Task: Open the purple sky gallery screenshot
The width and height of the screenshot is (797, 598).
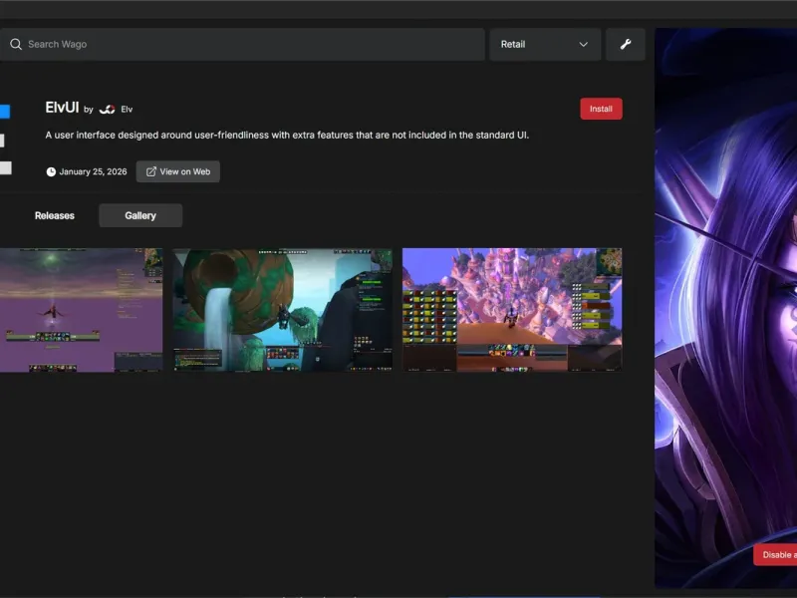Action: (82, 310)
